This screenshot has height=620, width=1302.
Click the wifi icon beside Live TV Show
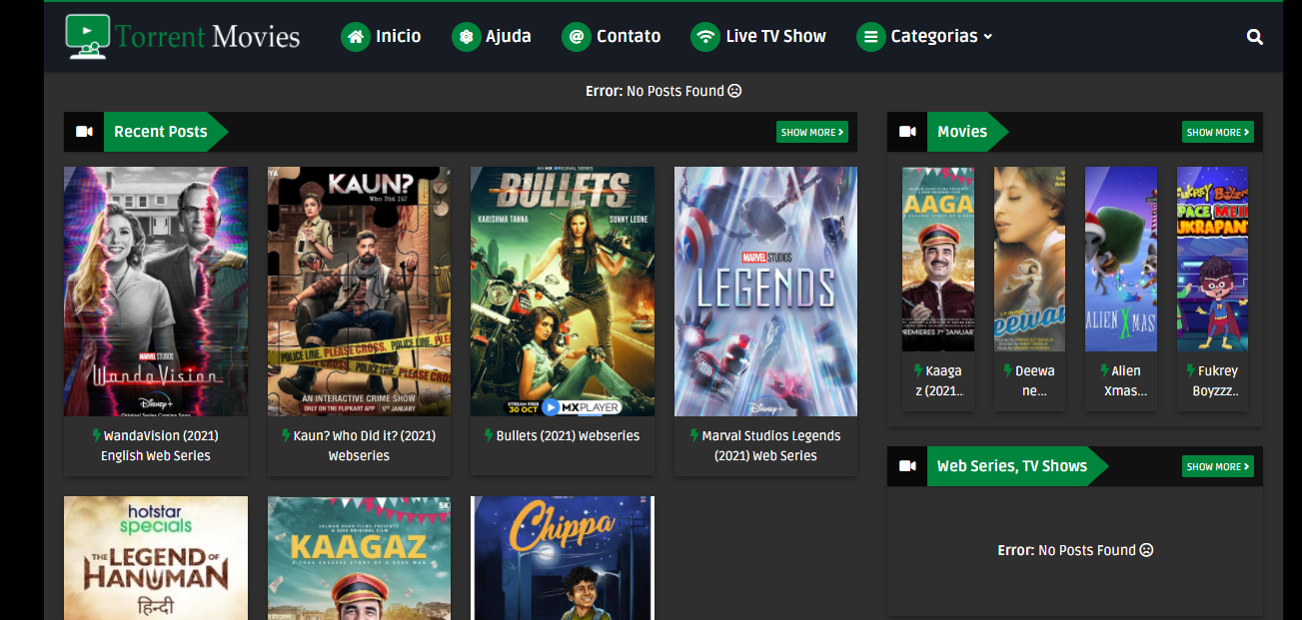tap(705, 37)
